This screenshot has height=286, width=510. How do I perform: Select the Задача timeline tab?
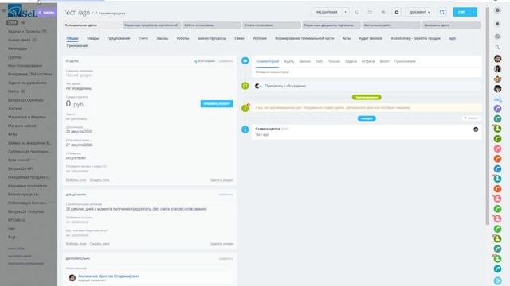351,61
